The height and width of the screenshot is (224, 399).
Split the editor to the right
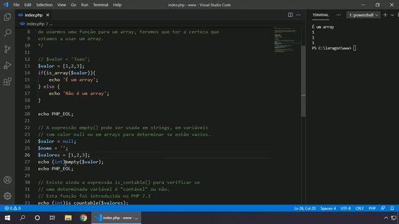click(290, 15)
